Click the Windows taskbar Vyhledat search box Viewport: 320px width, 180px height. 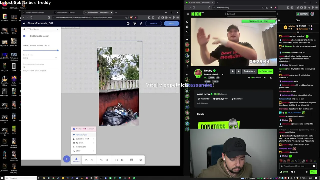point(21,178)
